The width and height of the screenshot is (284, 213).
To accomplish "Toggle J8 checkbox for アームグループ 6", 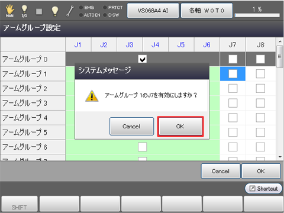I will [260, 147].
